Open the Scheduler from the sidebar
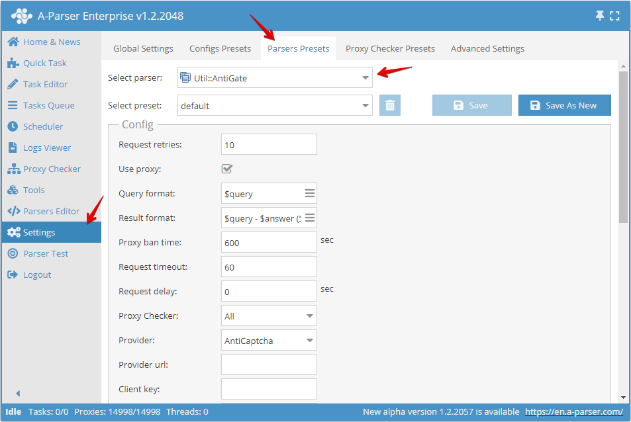 pyautogui.click(x=43, y=126)
